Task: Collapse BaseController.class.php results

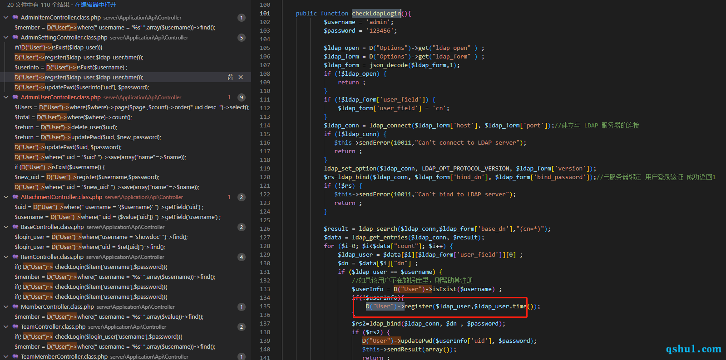Action: tap(6, 227)
